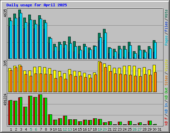Screen dimensions: 170x133
Task: Click the "kB In" legend label
Action: coord(166,108)
